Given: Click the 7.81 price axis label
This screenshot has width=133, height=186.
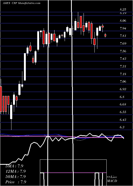Looking at the screenshot, I should click(x=123, y=36).
